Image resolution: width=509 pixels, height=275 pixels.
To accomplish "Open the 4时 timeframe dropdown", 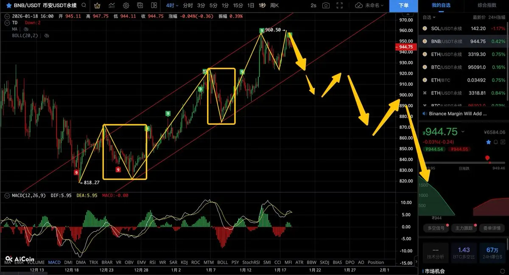I will coord(172,6).
